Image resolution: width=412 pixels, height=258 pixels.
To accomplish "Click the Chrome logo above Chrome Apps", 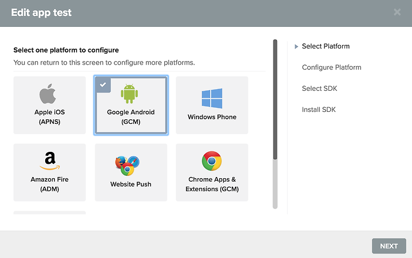I will click(x=212, y=161).
